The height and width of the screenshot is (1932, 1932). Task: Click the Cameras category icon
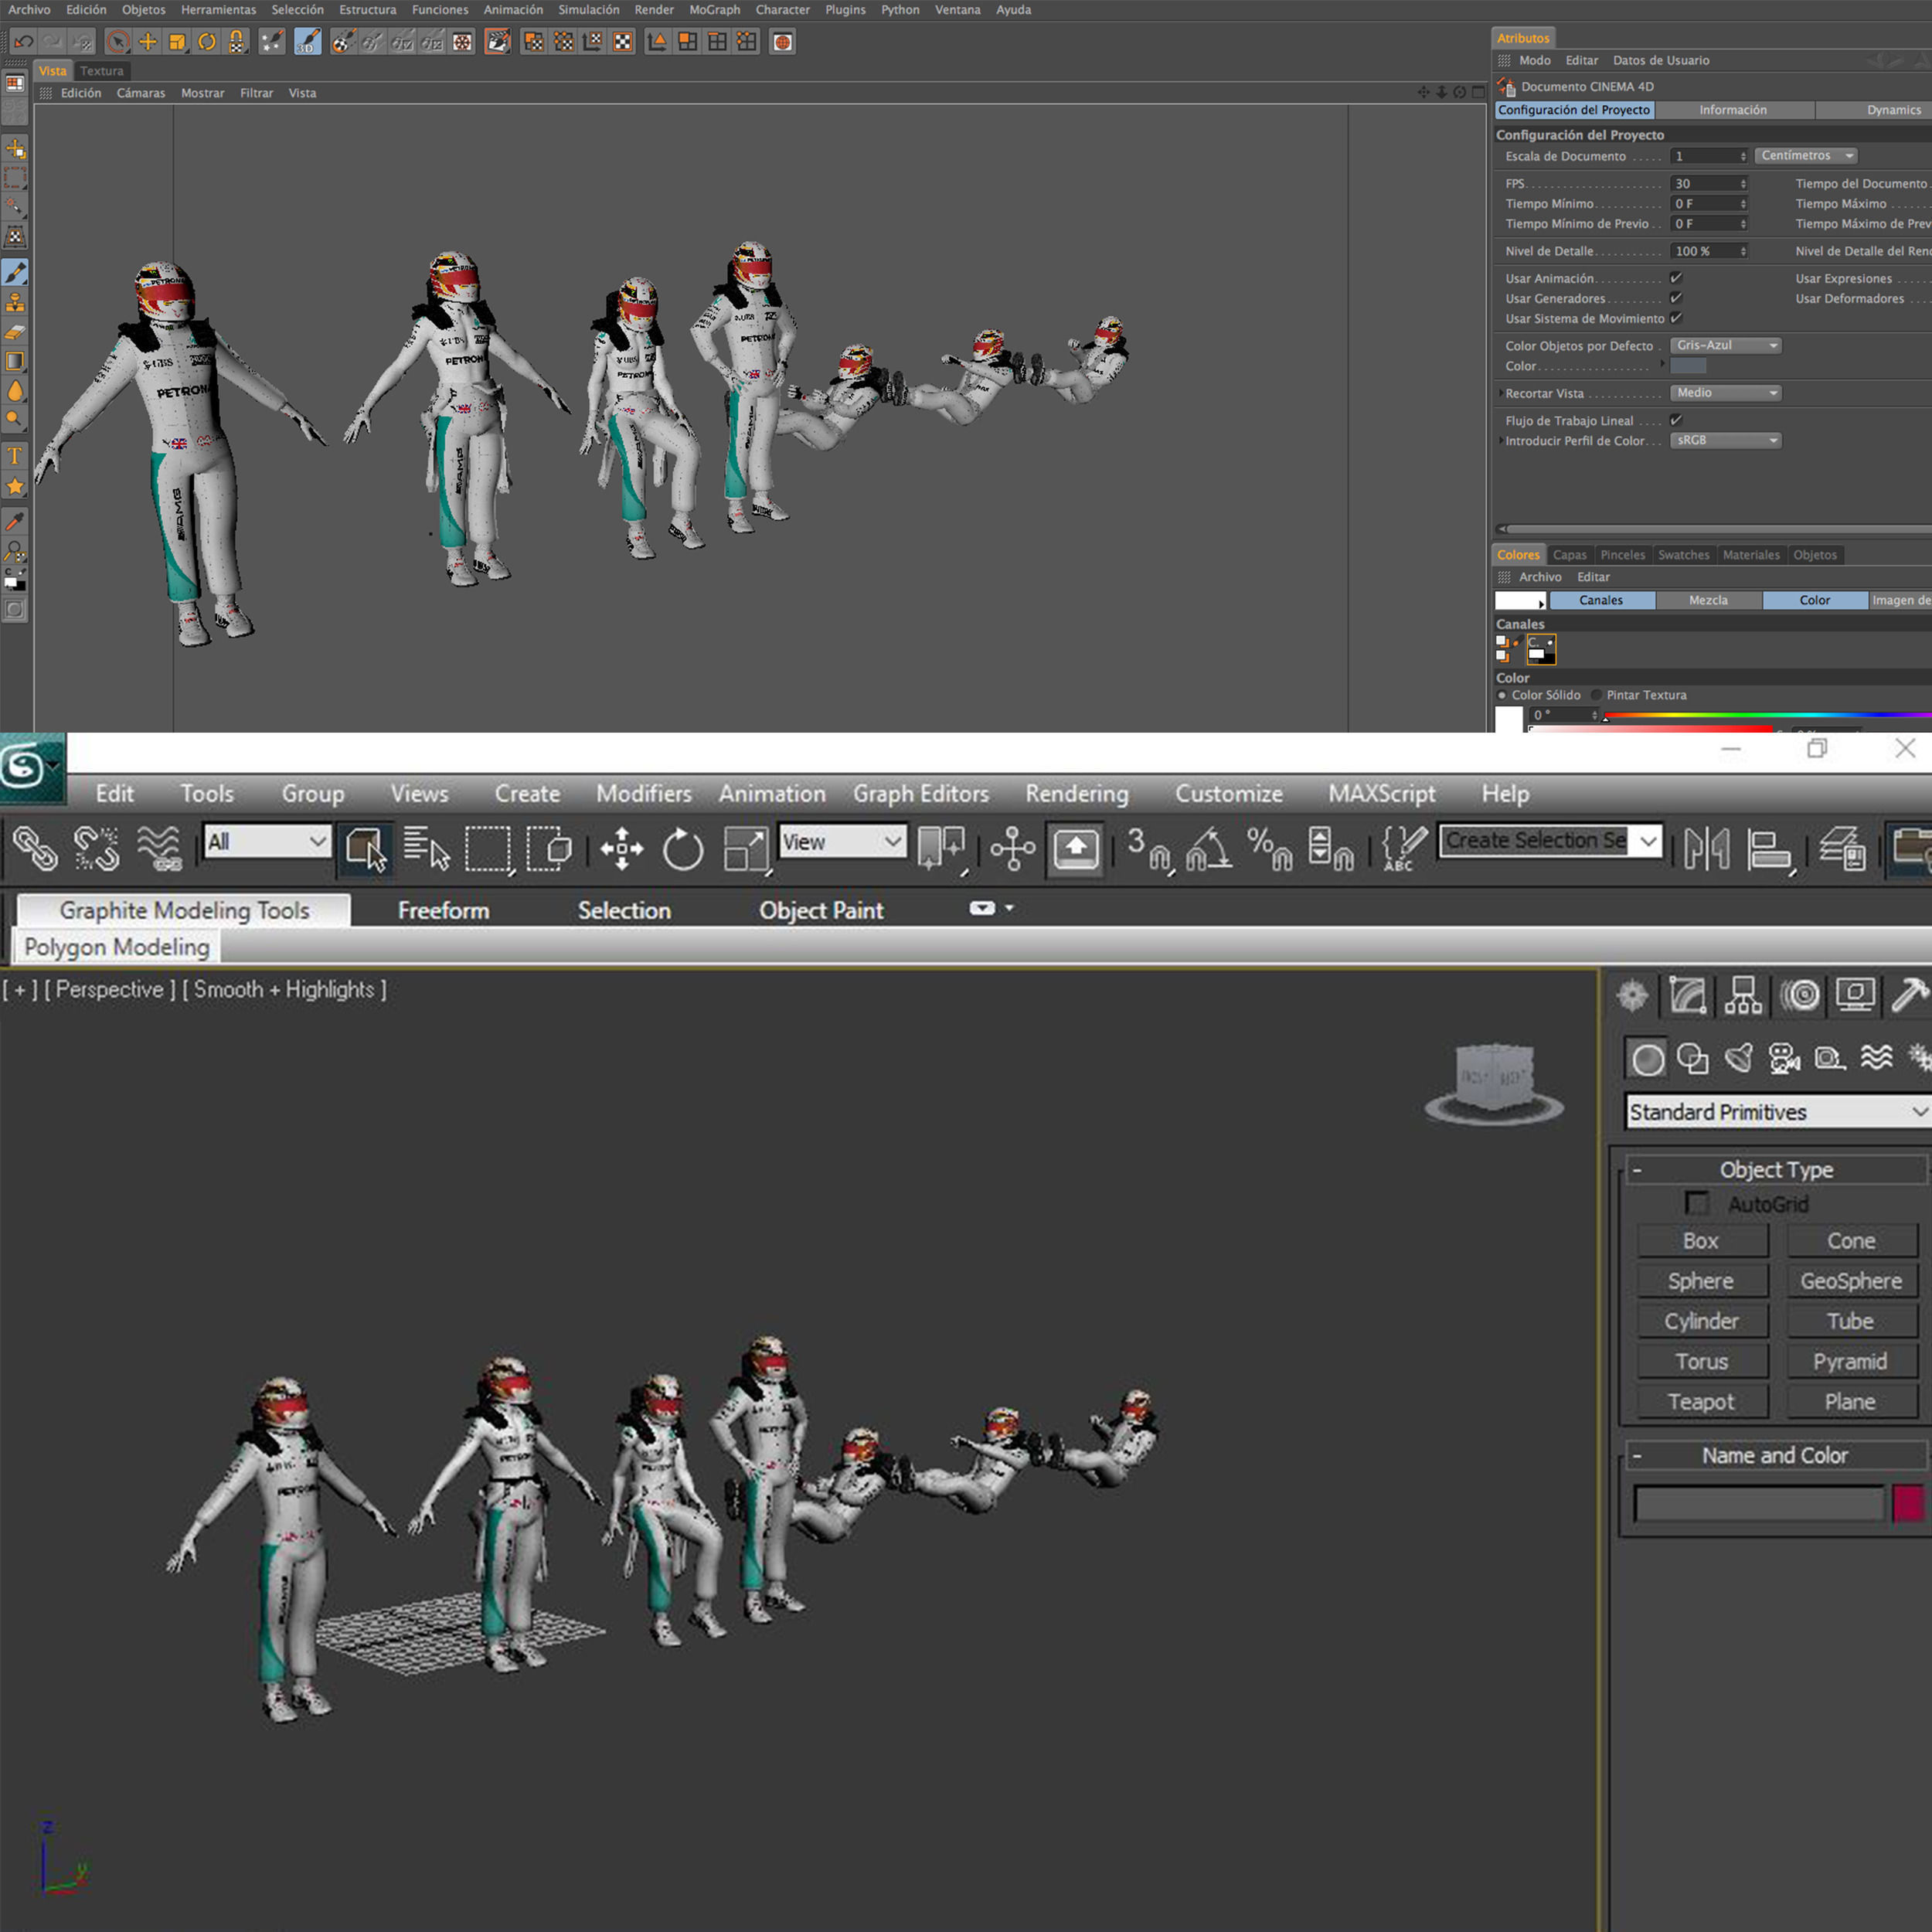1784,1058
